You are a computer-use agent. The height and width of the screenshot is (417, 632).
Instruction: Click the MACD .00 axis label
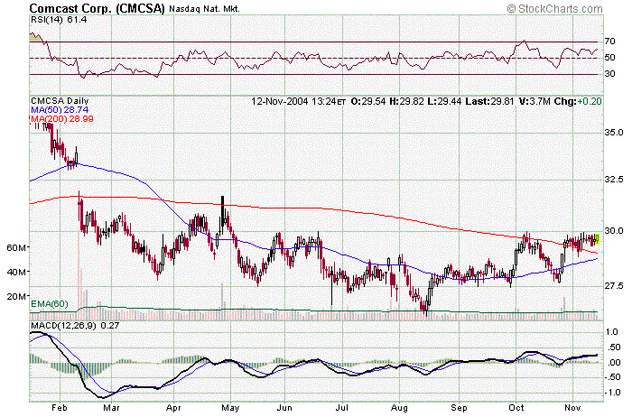pos(613,363)
